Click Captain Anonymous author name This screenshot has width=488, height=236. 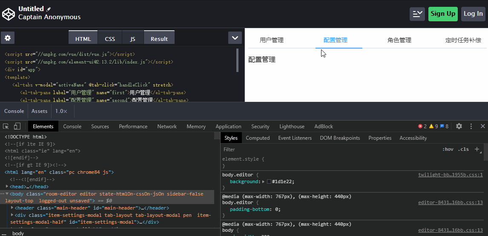(x=49, y=17)
